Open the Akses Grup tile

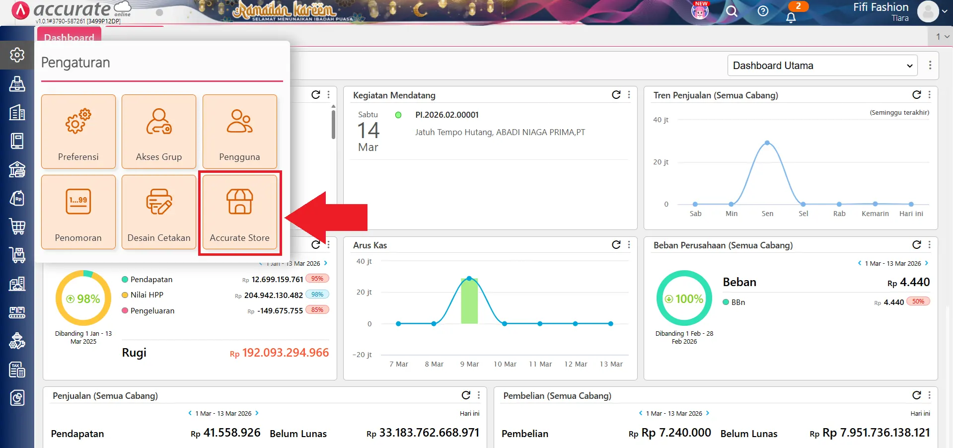[x=159, y=132]
